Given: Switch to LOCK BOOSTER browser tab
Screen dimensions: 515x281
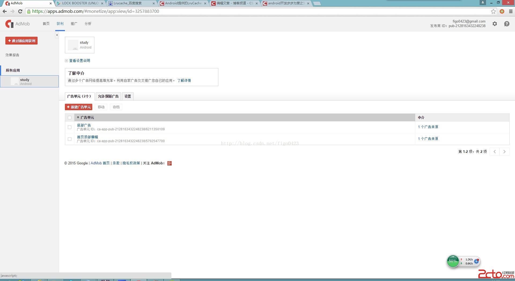Looking at the screenshot, I should pyautogui.click(x=80, y=3).
